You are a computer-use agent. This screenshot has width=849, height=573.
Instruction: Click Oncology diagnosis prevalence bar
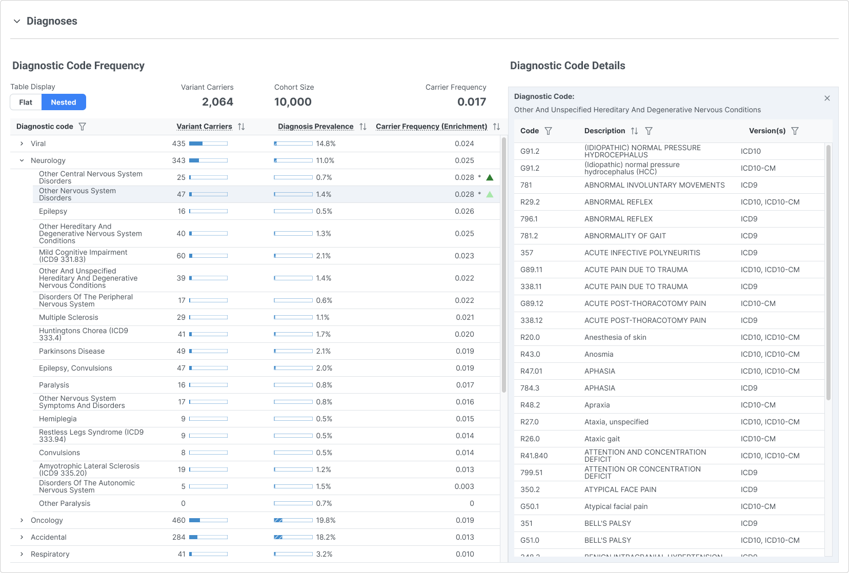tap(293, 520)
